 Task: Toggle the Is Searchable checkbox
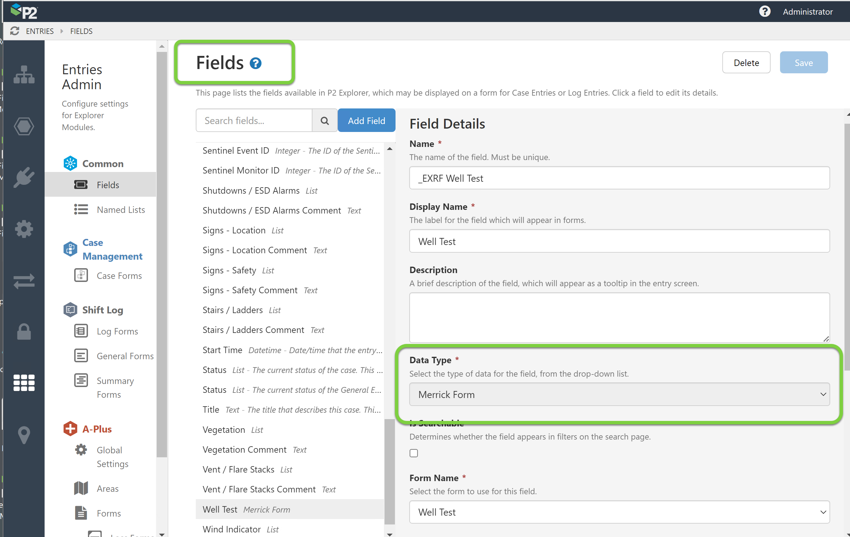pos(414,453)
